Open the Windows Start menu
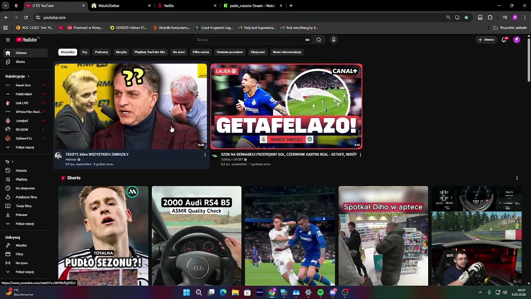 (186, 292)
